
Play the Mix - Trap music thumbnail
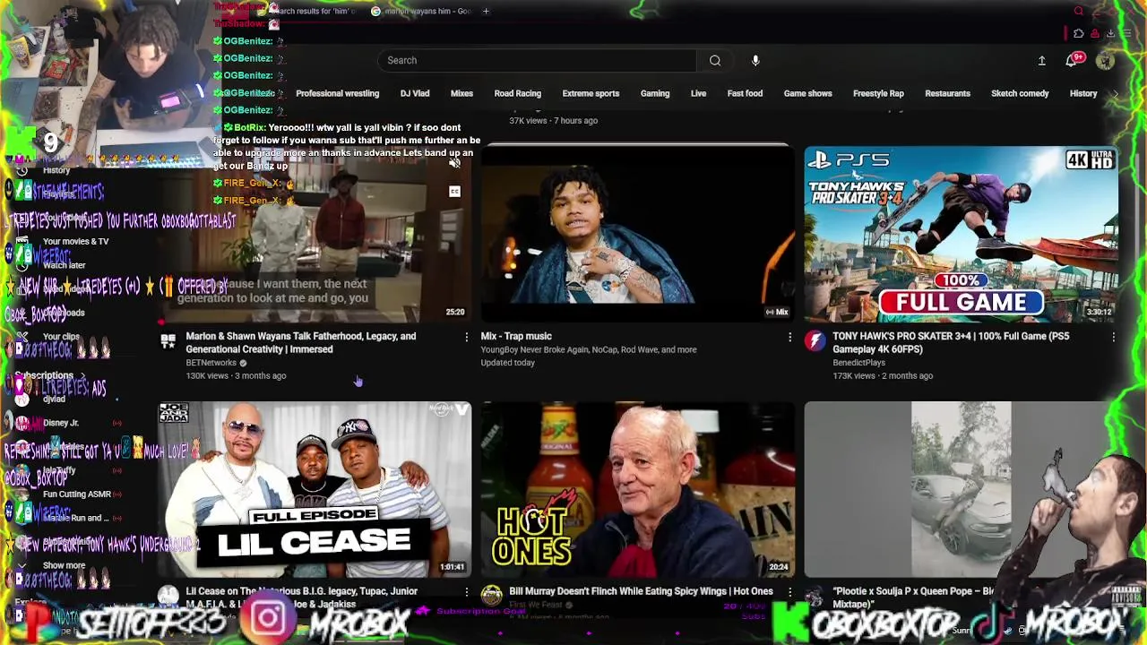pyautogui.click(x=637, y=235)
